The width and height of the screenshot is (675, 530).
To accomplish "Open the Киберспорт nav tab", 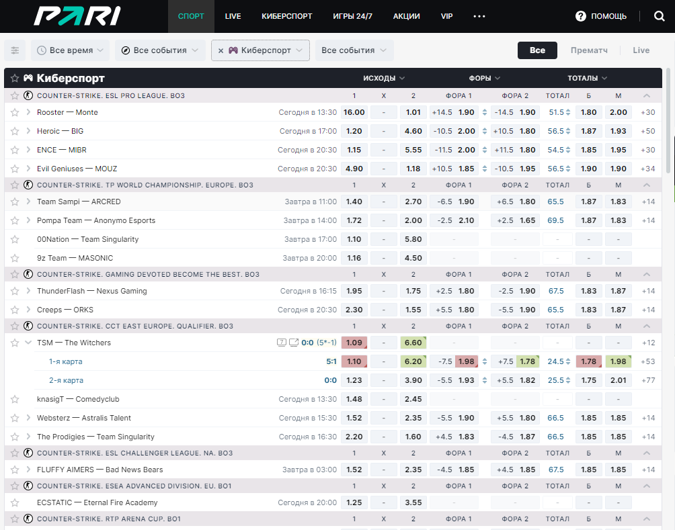I will pyautogui.click(x=286, y=16).
